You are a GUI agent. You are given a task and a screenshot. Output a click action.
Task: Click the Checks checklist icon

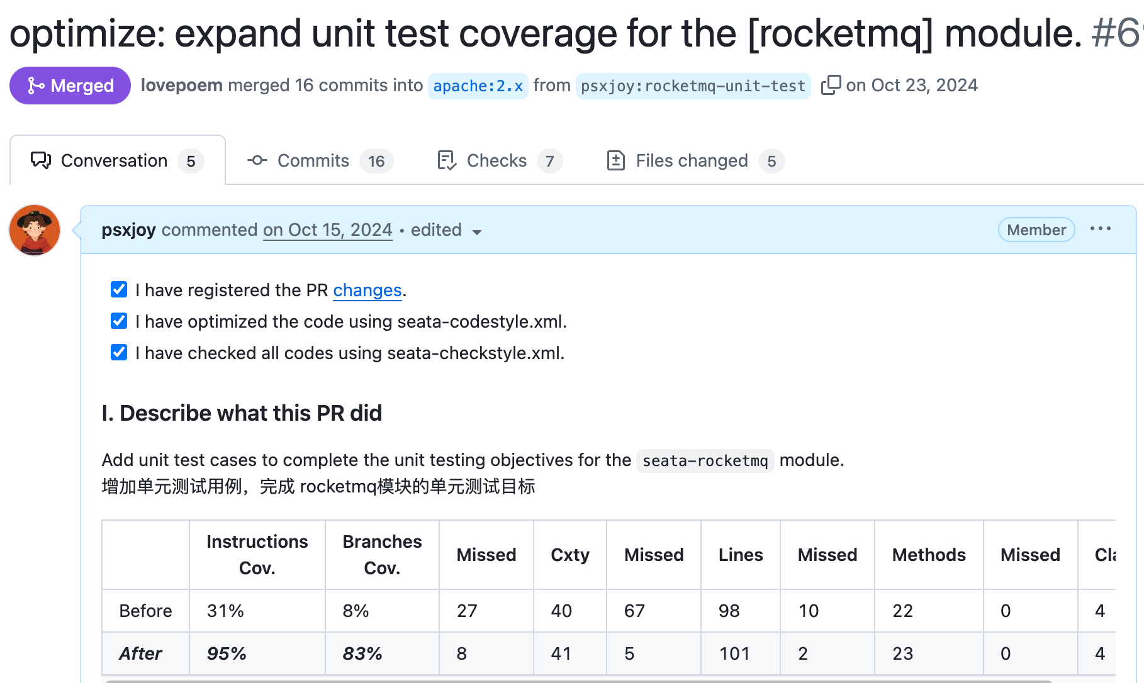[x=446, y=160]
